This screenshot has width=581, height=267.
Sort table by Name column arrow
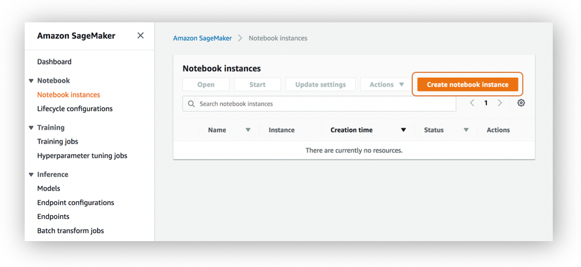pos(248,130)
